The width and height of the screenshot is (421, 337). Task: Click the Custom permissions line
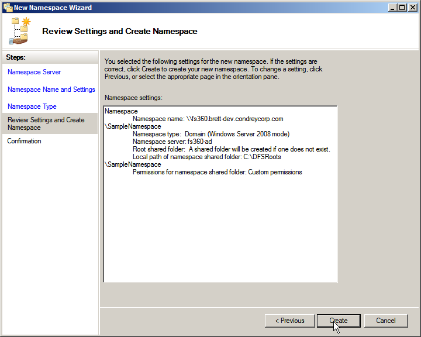coord(217,172)
